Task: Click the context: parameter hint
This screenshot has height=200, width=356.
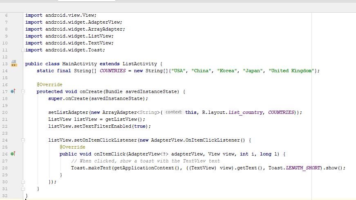Action: tap(174, 112)
